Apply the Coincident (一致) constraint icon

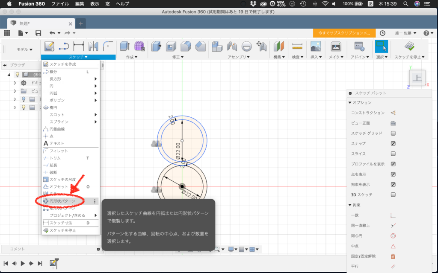tap(393, 215)
